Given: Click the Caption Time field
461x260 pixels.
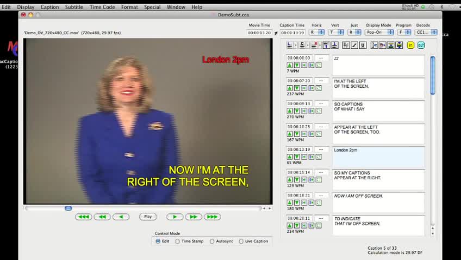Looking at the screenshot, I should 292,33.
